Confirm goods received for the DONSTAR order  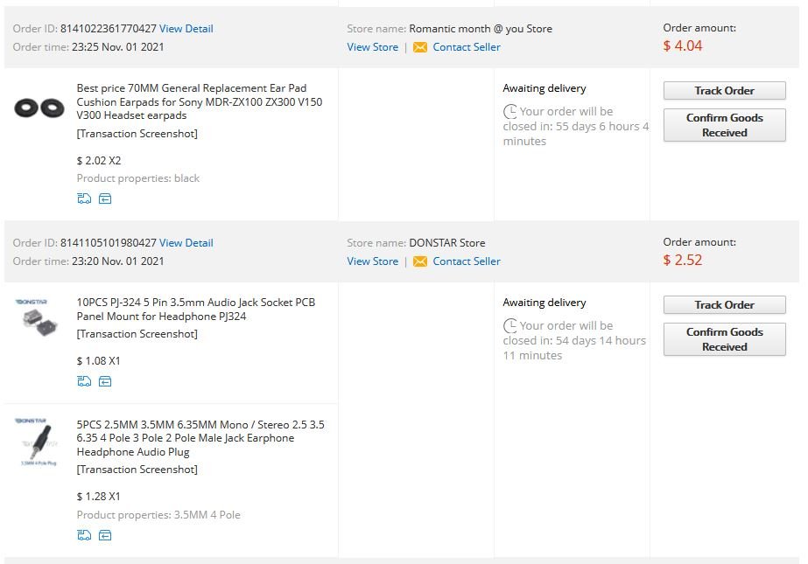pos(724,339)
